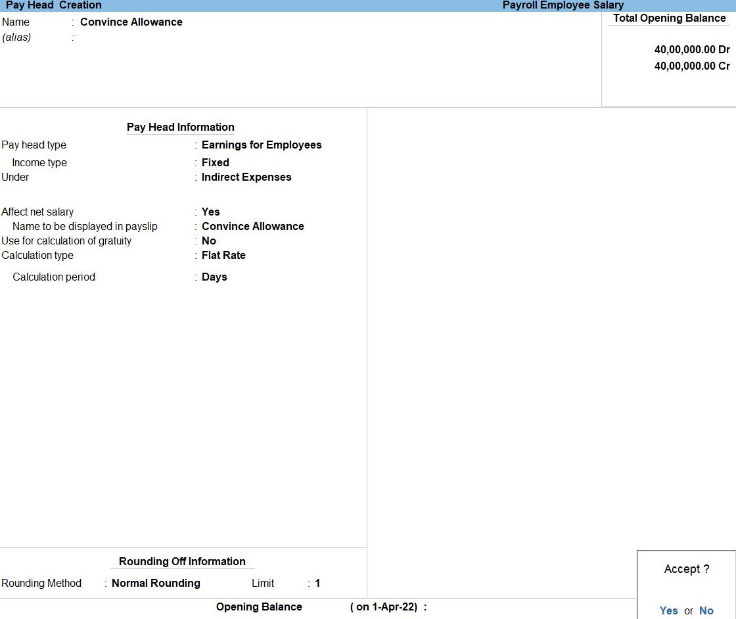Edit the Name field 'Convince Allowance'
This screenshot has width=736, height=619.
(131, 22)
